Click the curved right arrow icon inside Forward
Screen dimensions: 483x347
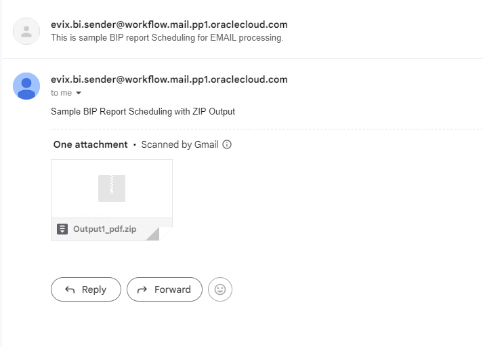(x=142, y=289)
